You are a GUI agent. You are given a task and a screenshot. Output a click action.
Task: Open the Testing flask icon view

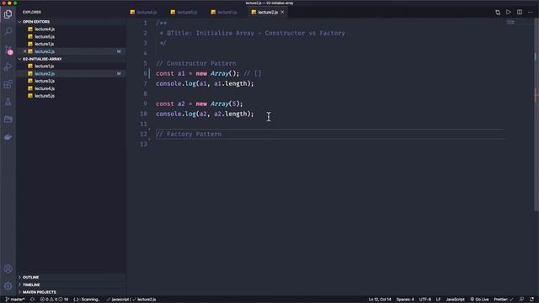coord(8,102)
